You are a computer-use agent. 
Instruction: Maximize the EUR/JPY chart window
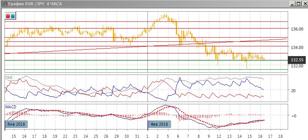(298, 3)
